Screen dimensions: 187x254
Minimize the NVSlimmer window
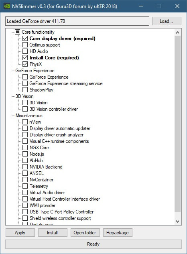pos(141,6)
